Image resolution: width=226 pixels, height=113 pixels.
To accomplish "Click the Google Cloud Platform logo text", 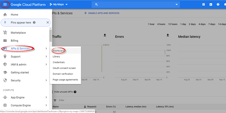I will [28, 5].
